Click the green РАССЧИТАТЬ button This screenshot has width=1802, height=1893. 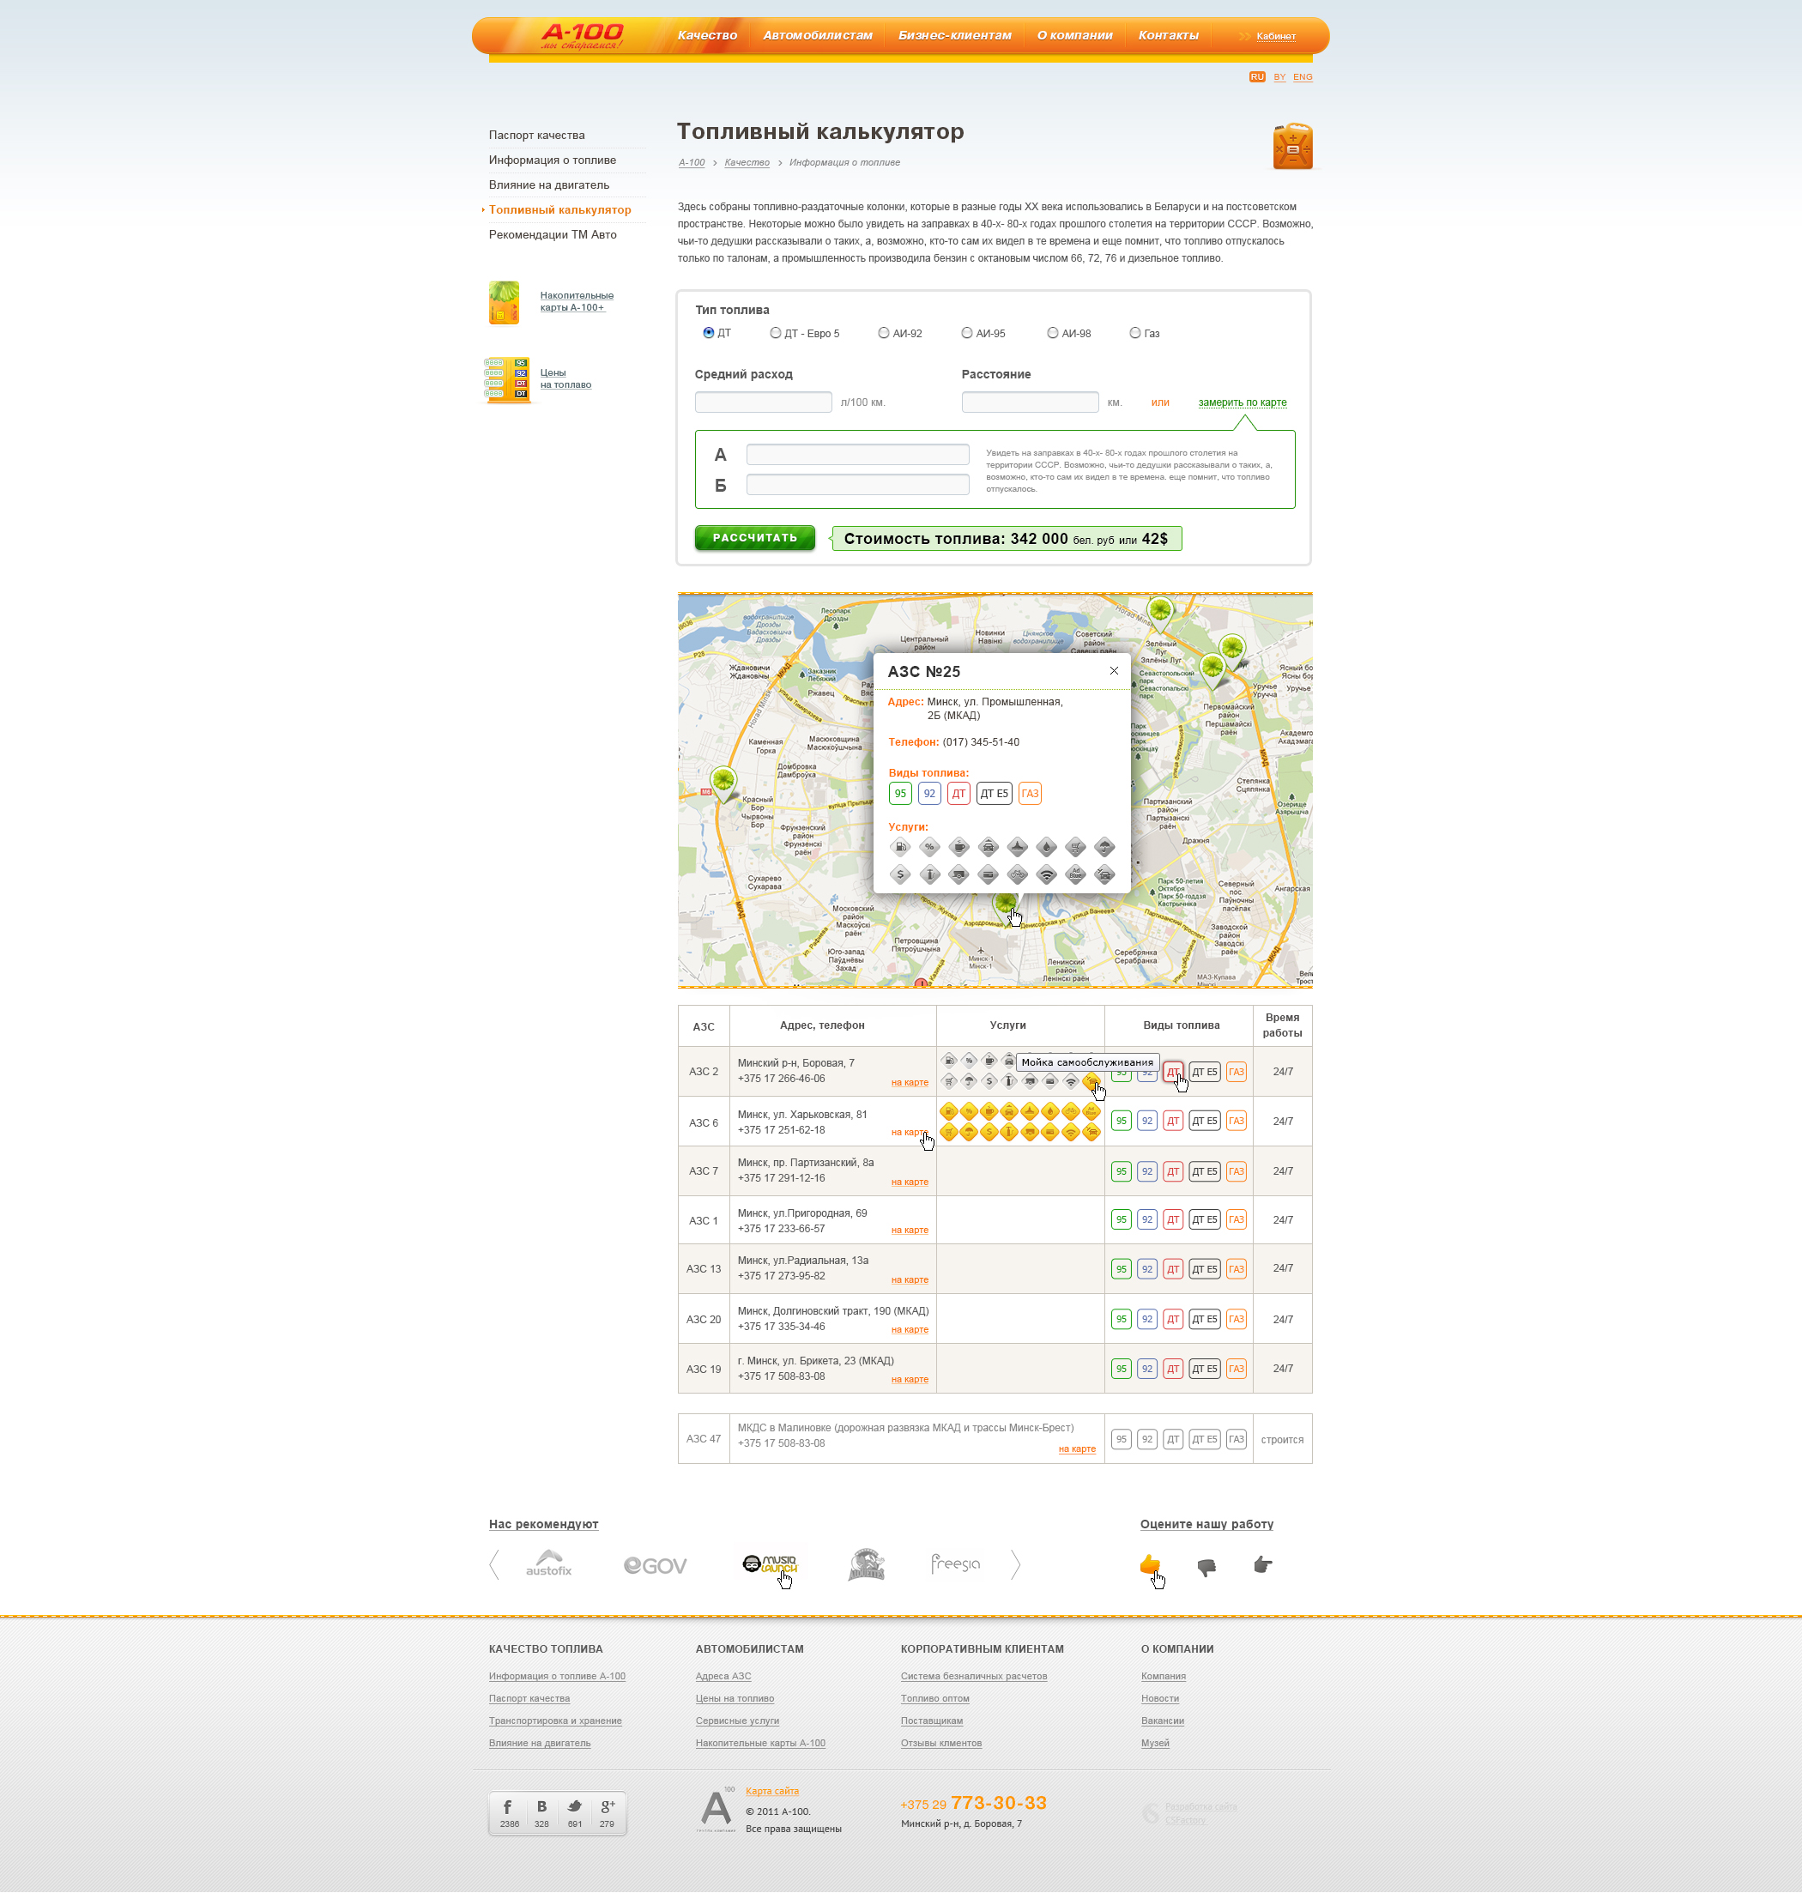click(x=755, y=538)
